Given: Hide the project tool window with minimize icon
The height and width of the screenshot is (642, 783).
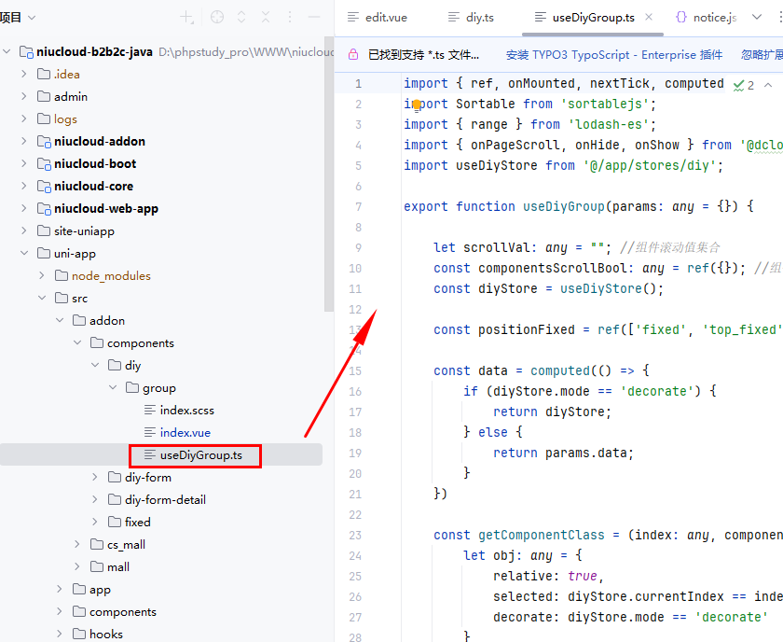Looking at the screenshot, I should [x=314, y=17].
